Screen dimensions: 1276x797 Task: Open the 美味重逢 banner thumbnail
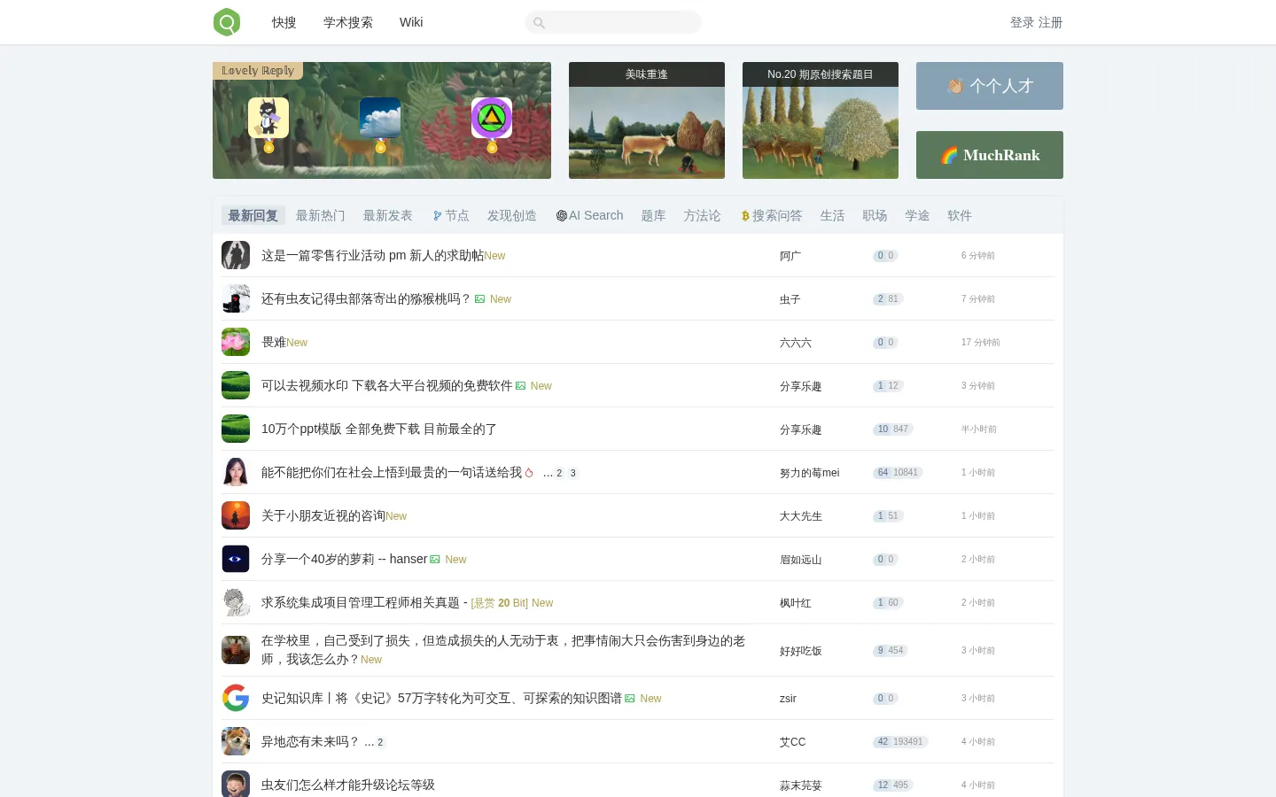tap(647, 120)
